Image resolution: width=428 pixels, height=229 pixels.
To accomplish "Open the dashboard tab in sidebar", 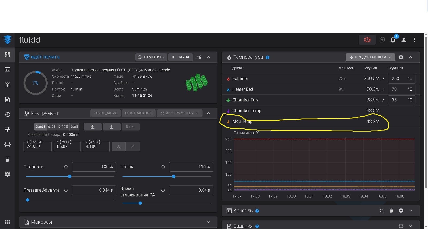I will [7, 55].
